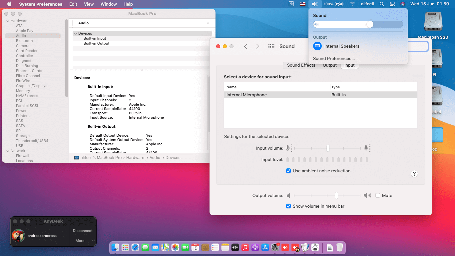
Task: Uncheck Use ambient noise reduction
Action: tap(288, 171)
